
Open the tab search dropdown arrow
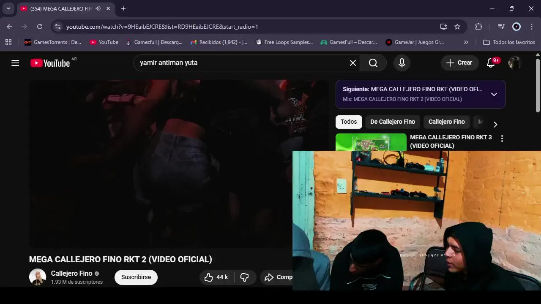(8, 8)
